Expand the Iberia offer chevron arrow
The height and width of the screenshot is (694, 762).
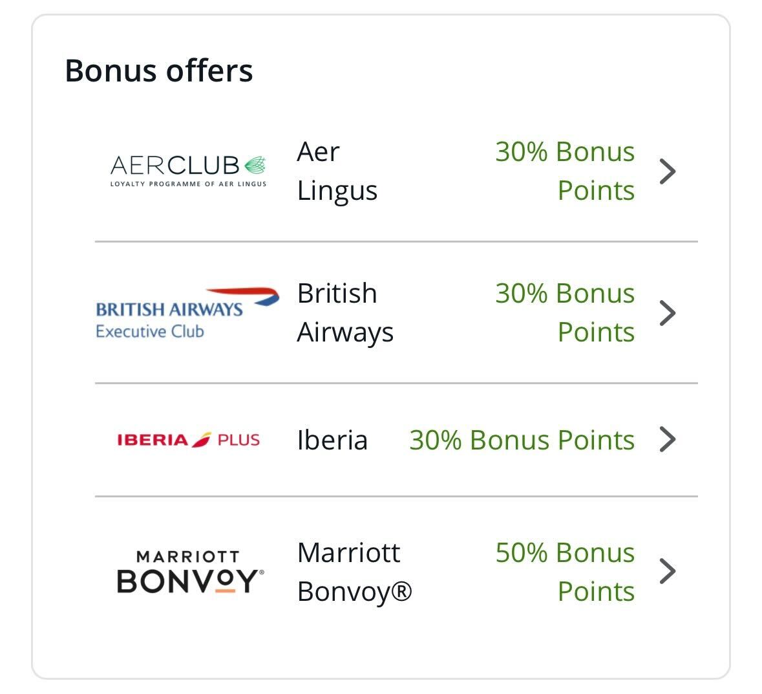668,440
